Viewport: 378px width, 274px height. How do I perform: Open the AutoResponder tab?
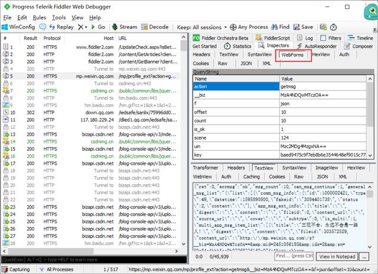317,46
